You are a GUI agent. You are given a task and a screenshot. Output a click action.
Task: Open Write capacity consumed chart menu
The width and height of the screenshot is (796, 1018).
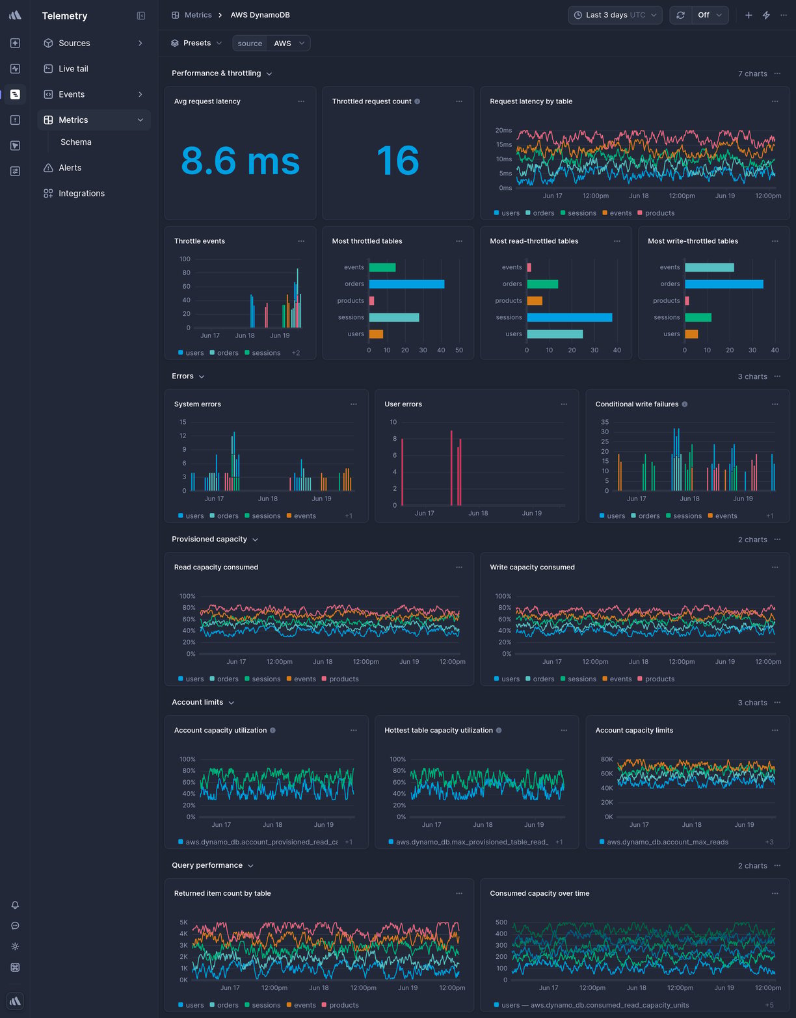(775, 568)
